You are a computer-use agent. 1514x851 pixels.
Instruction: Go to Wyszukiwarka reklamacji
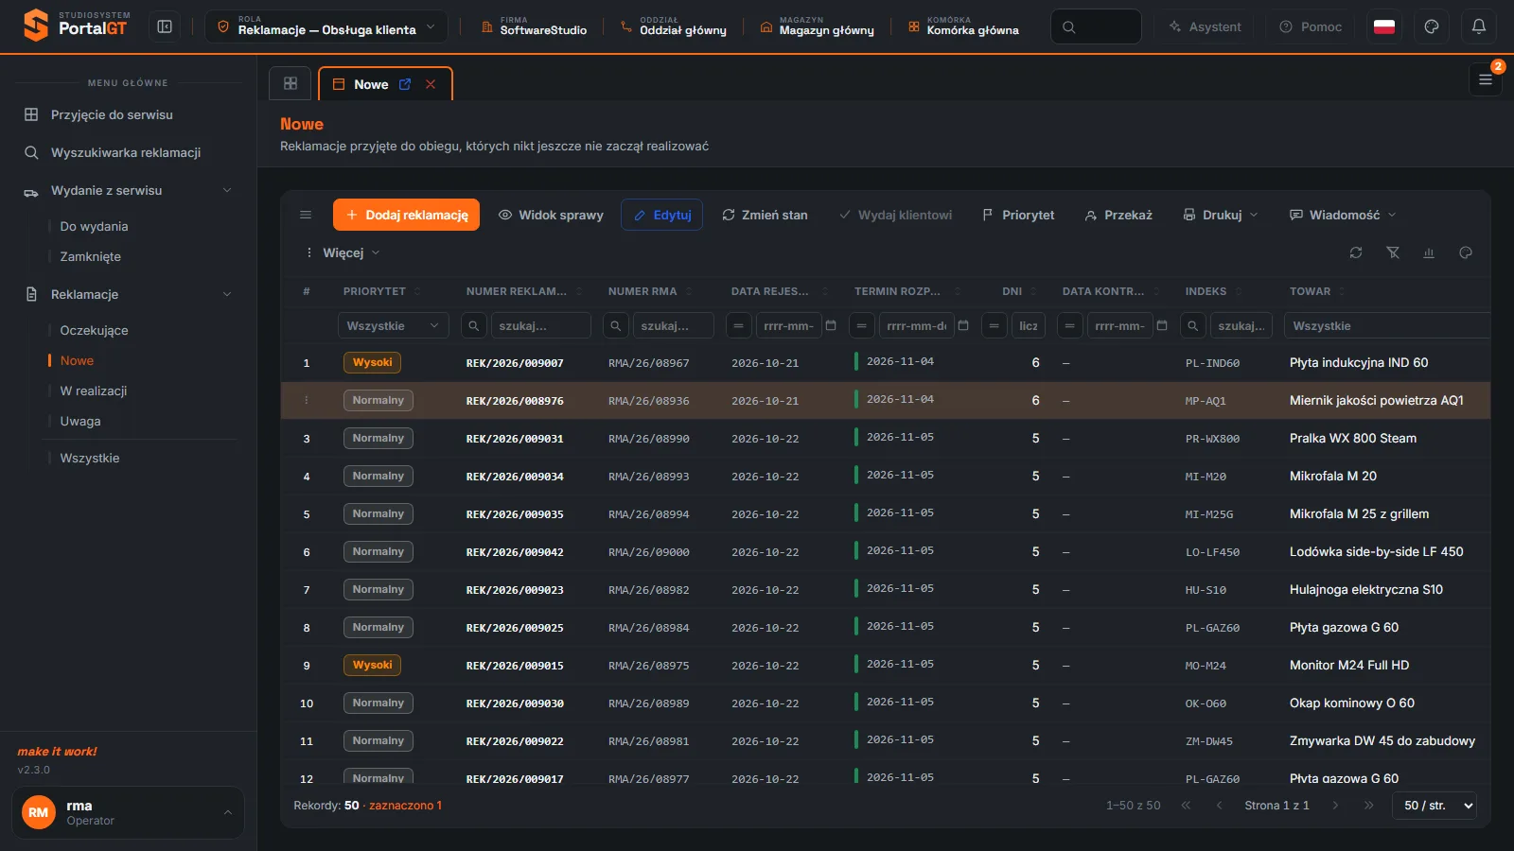click(126, 152)
